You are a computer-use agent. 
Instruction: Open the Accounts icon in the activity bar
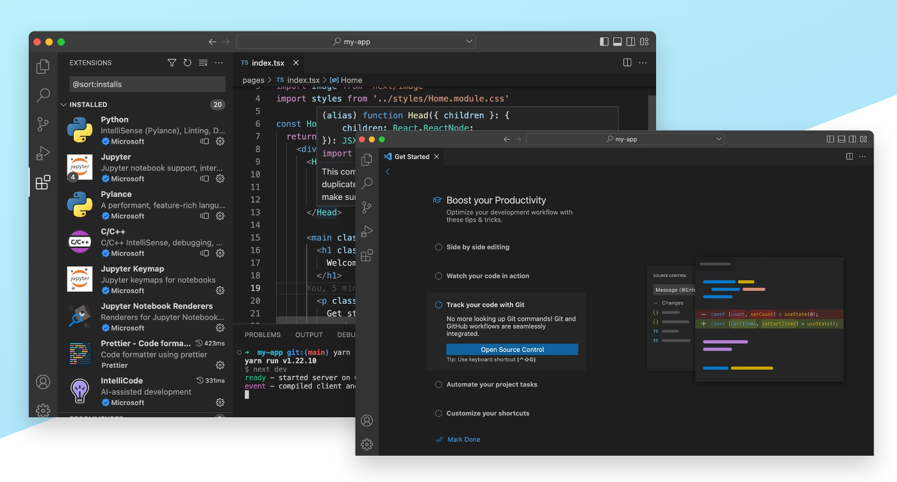[42, 381]
